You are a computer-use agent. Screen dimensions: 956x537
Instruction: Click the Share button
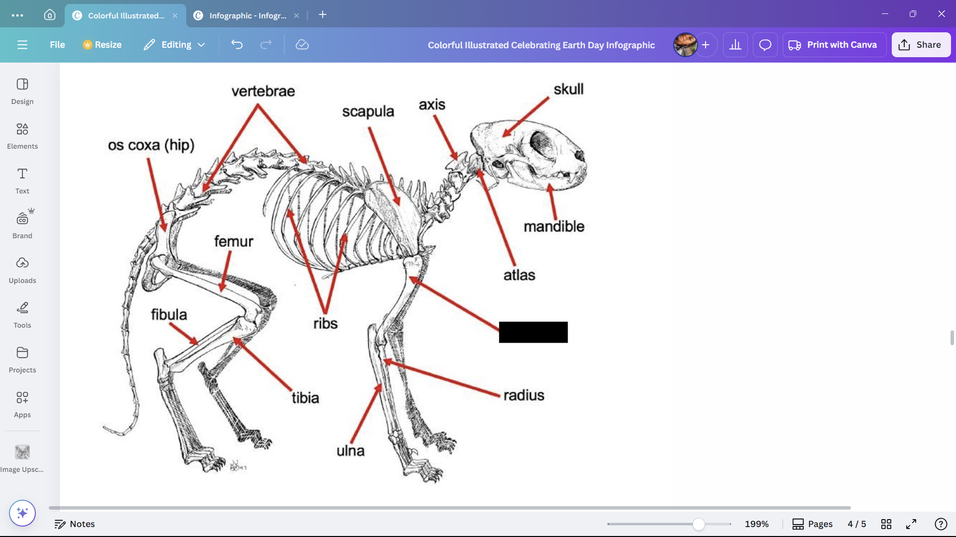[x=921, y=45]
